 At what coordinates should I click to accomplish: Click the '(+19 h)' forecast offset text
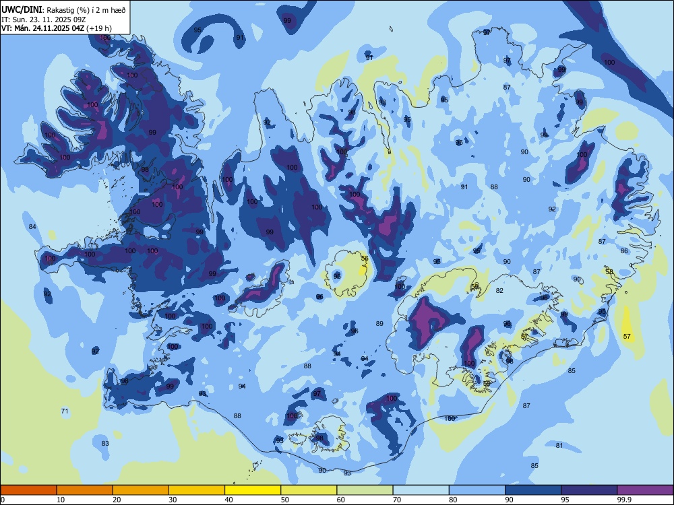[99, 28]
